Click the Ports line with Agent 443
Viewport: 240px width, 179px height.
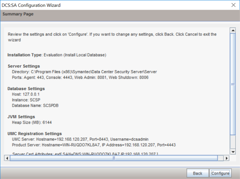(80, 77)
